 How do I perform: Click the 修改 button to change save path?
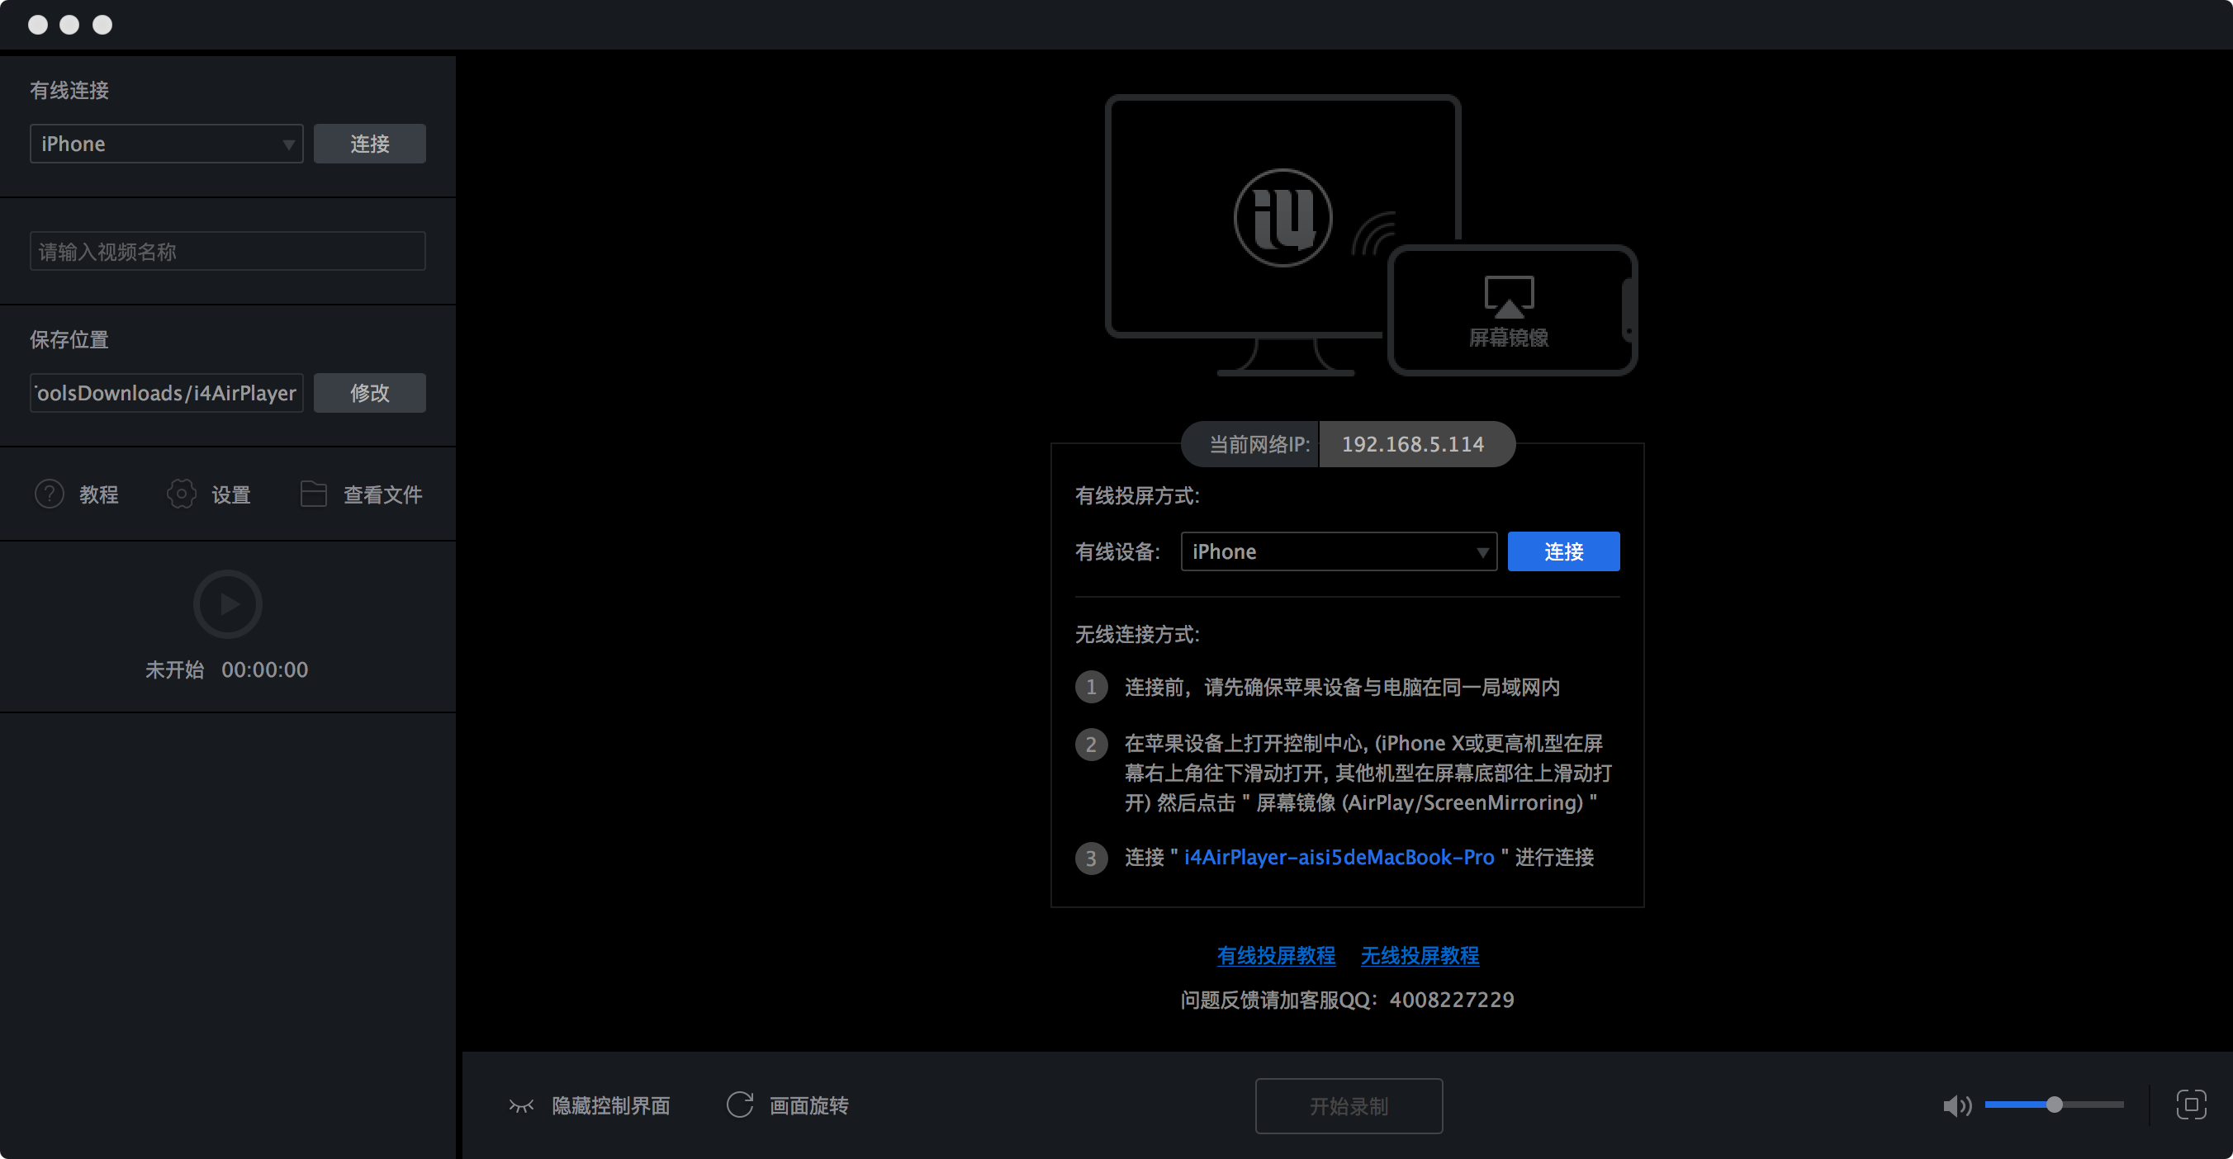click(369, 393)
